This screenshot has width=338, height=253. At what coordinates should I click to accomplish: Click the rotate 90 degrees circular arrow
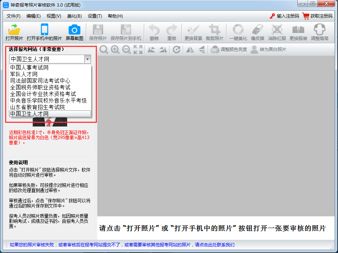[176, 49]
